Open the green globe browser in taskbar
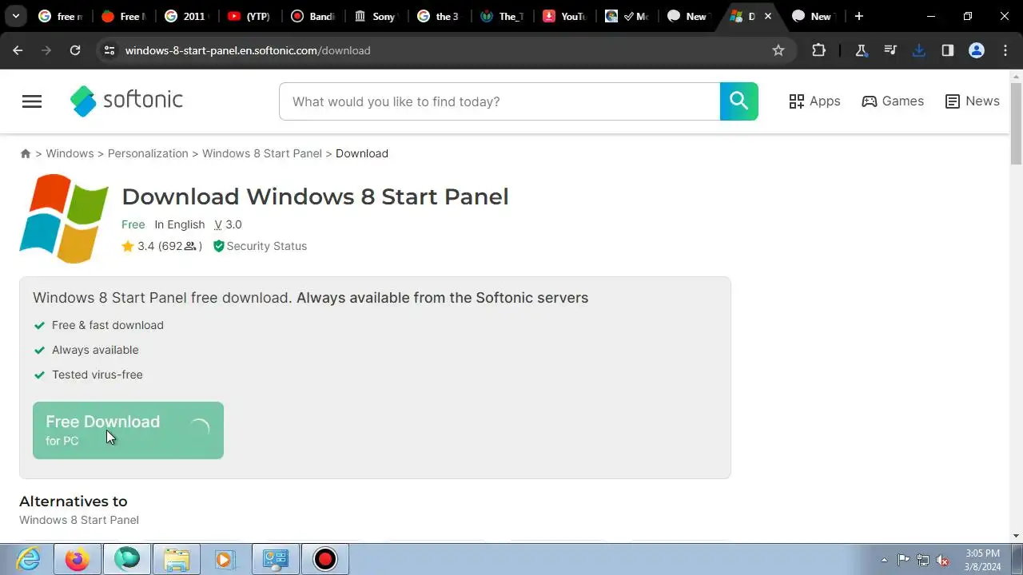Image resolution: width=1023 pixels, height=575 pixels. [x=126, y=559]
